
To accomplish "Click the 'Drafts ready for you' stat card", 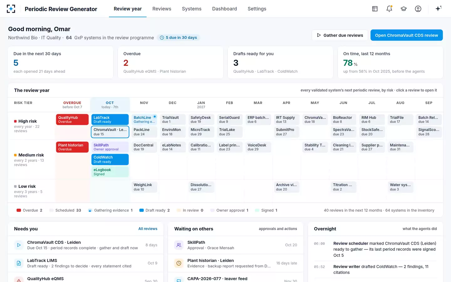I will [x=280, y=62].
